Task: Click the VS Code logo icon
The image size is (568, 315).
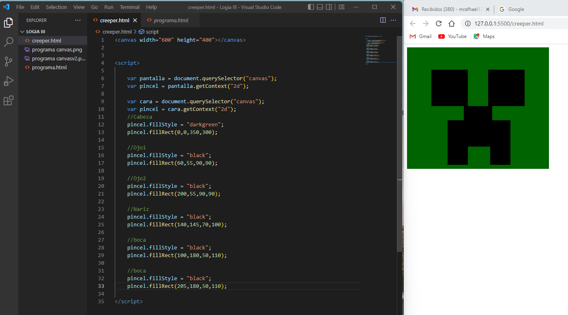Action: [6, 7]
